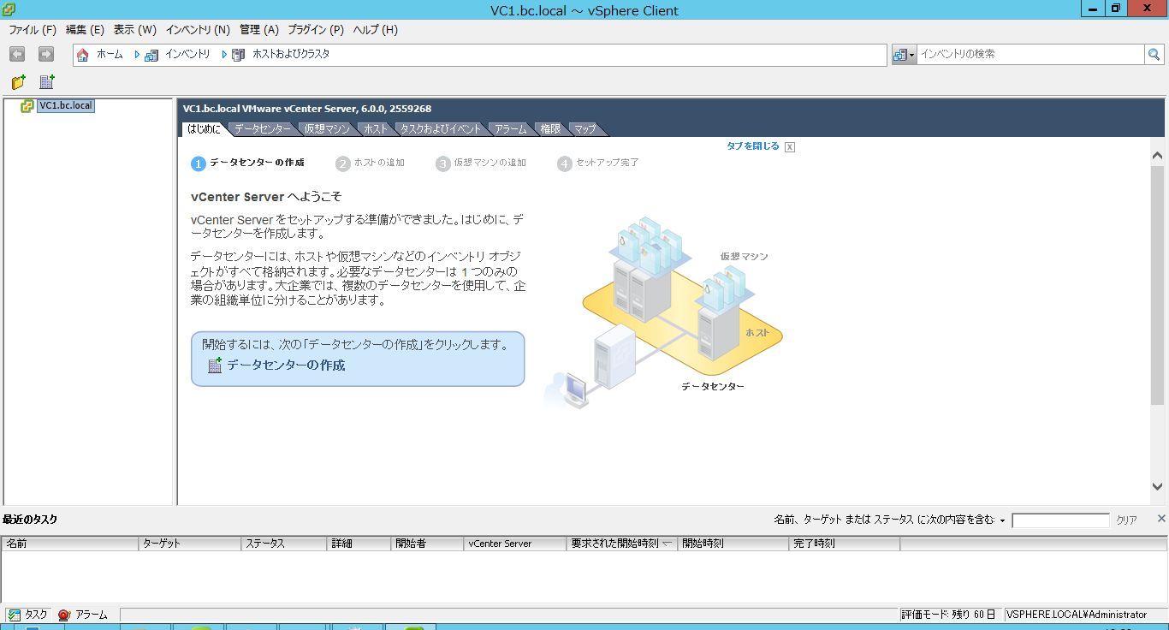
Task: Open the インベントリ (N) menu
Action: [x=198, y=30]
